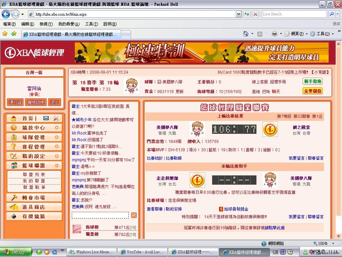Open Windows Live Messenger taskbar item

(91, 252)
